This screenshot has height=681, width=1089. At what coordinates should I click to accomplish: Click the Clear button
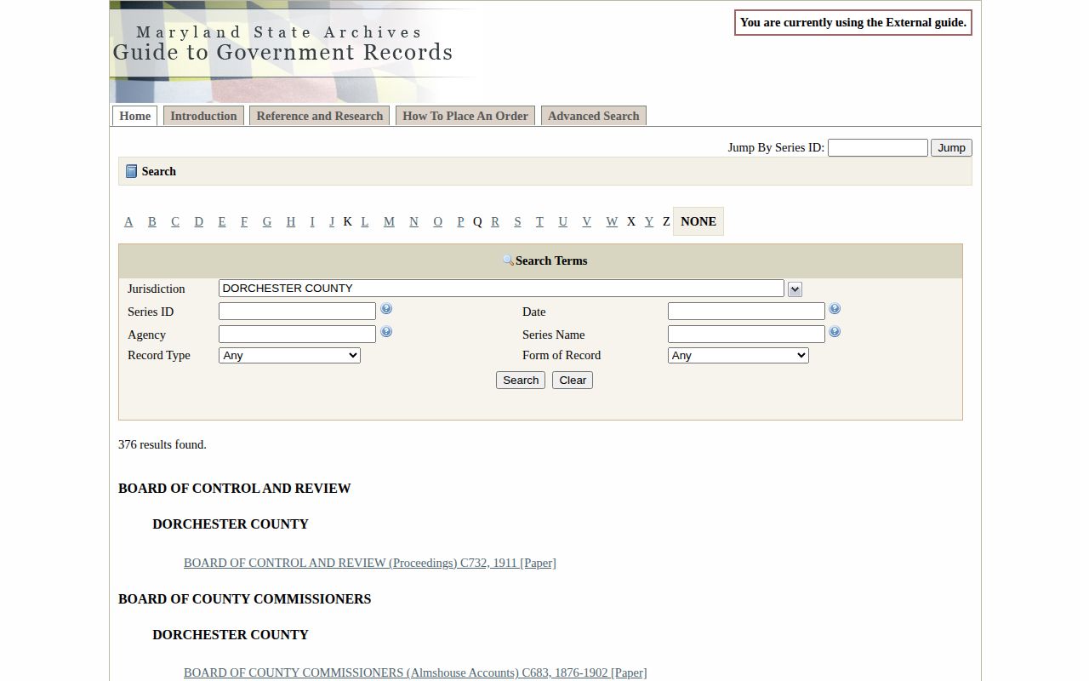[573, 381]
